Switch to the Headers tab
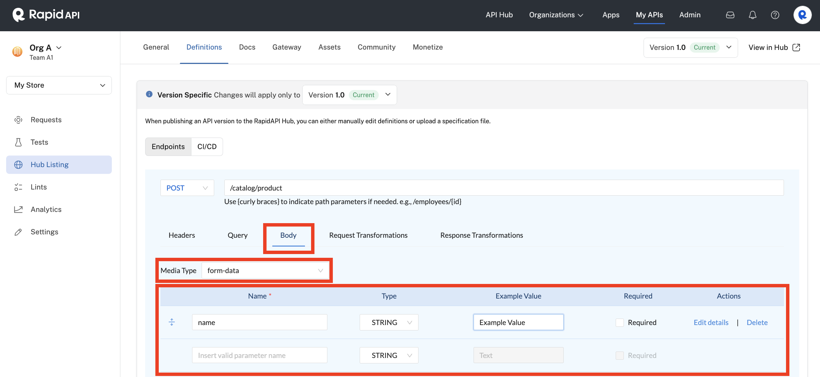Screen dimensions: 820x377 (x=182, y=234)
